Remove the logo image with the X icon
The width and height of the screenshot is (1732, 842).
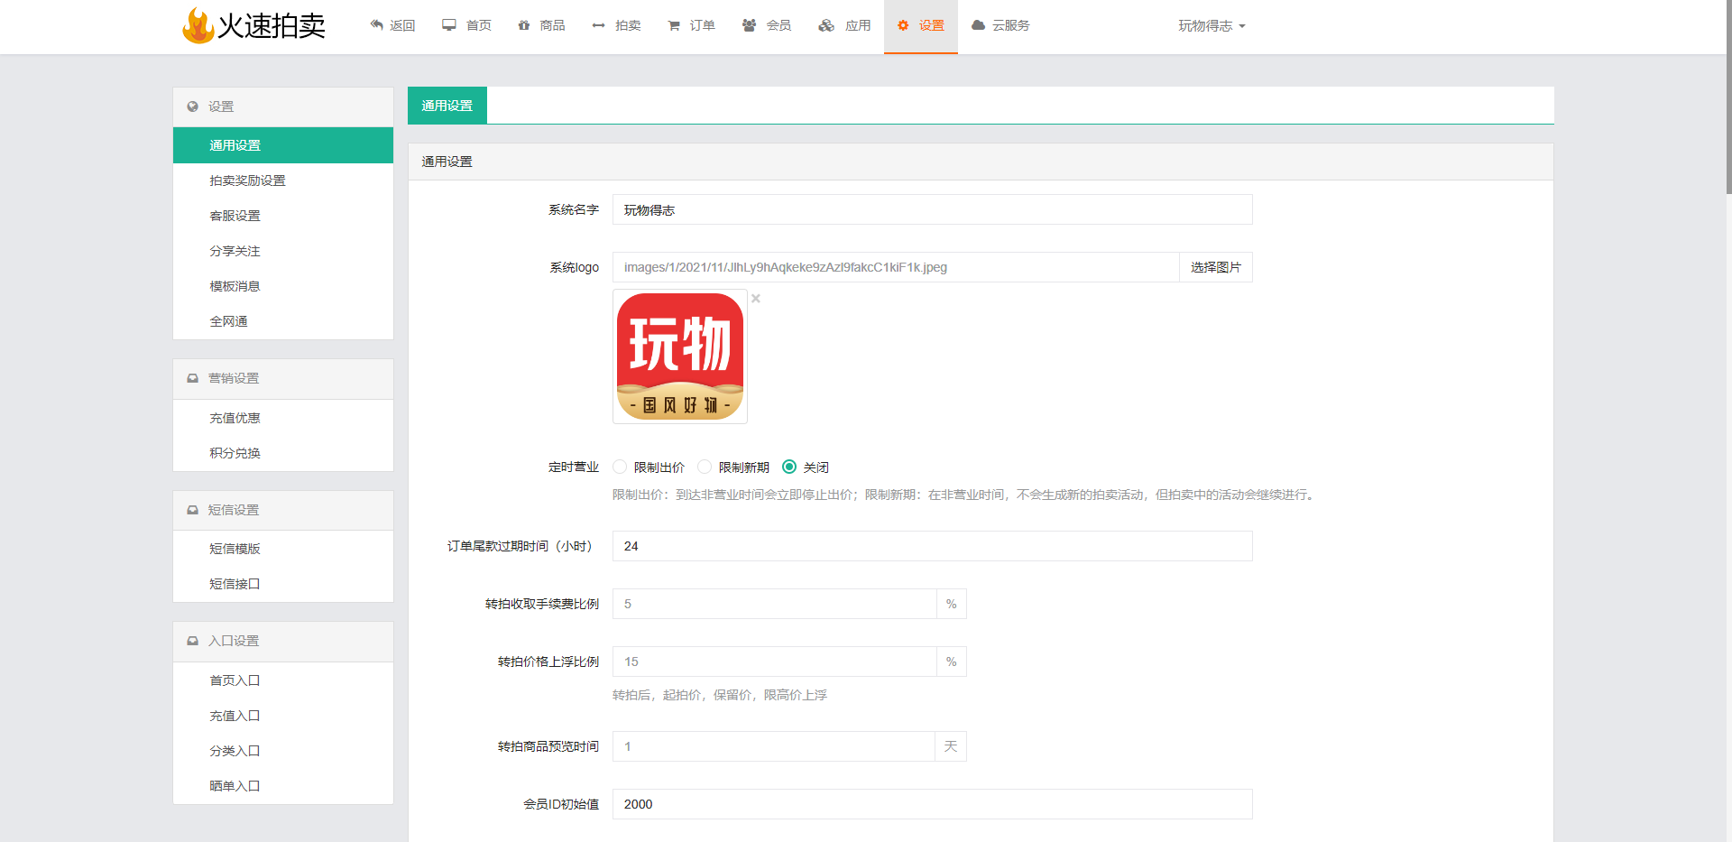click(756, 299)
